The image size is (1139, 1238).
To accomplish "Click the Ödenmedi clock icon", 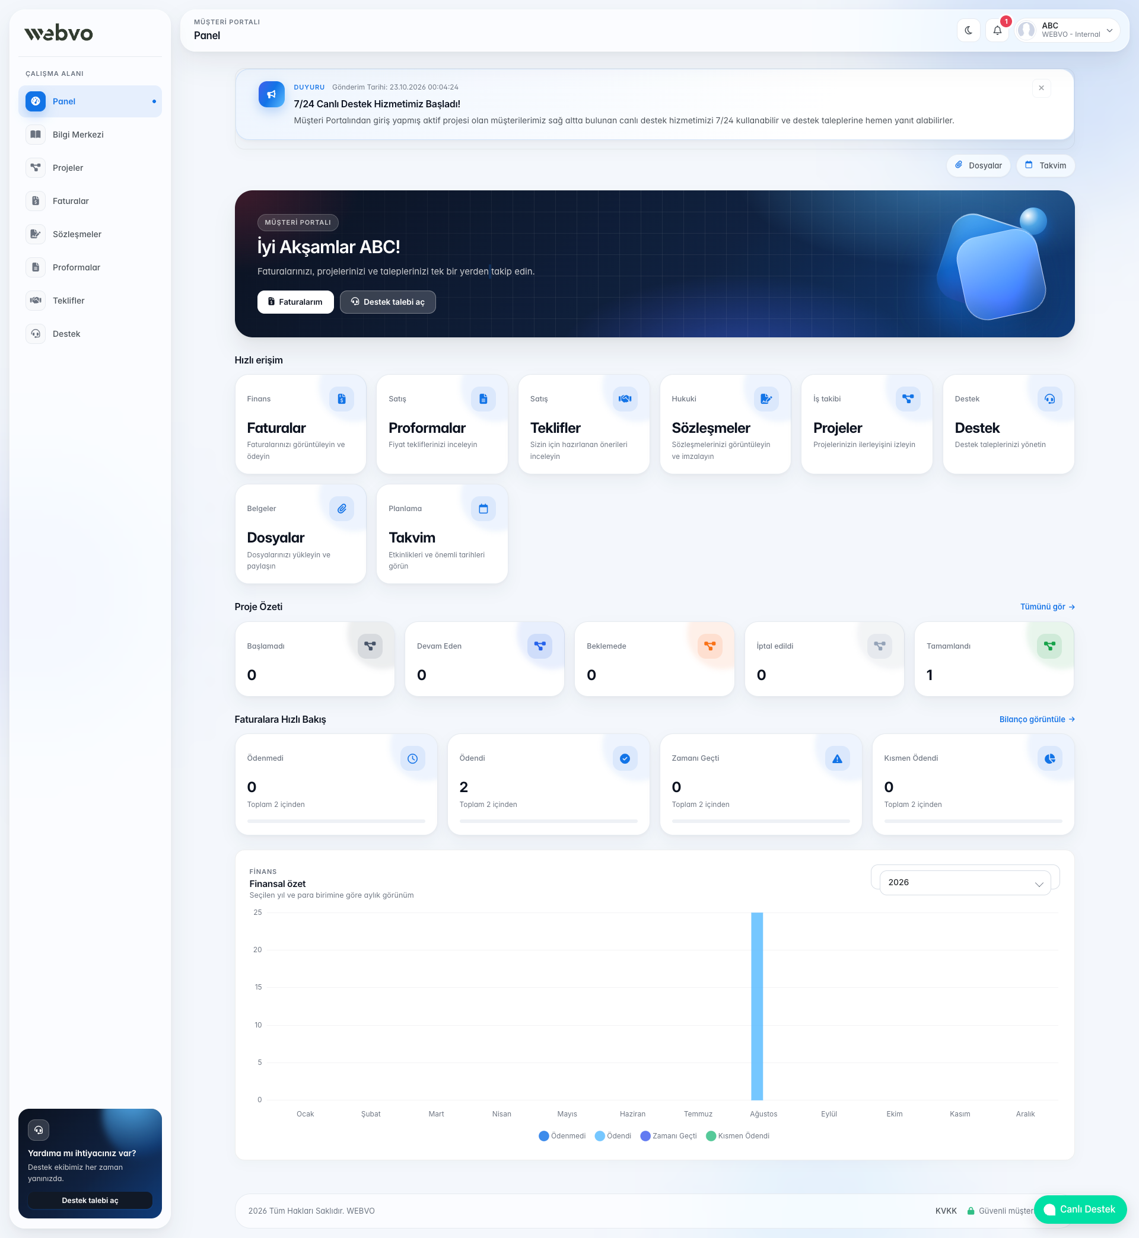I will pyautogui.click(x=412, y=759).
